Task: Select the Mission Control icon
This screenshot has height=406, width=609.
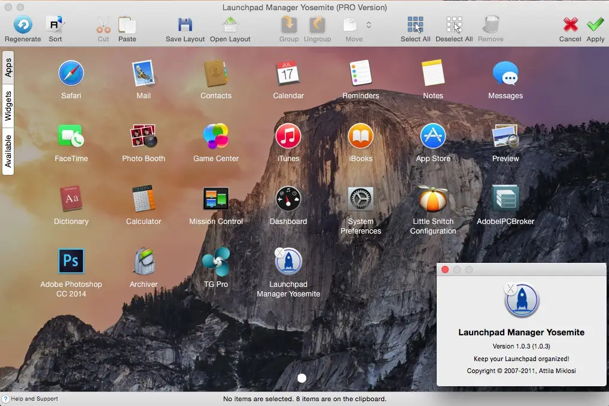Action: (215, 198)
